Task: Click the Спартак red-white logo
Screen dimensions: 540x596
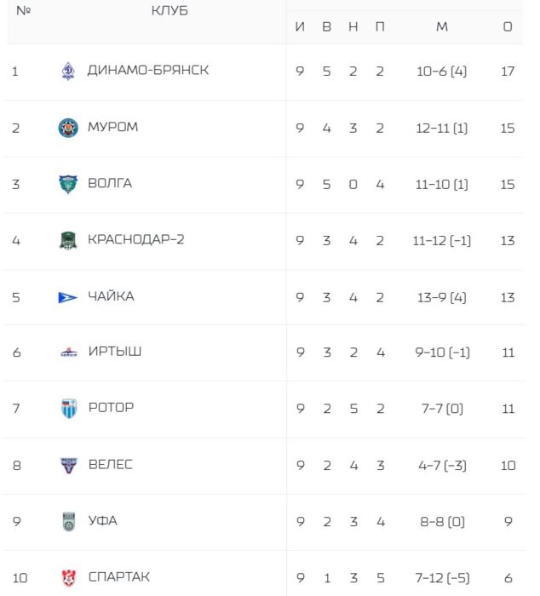Action: click(69, 578)
